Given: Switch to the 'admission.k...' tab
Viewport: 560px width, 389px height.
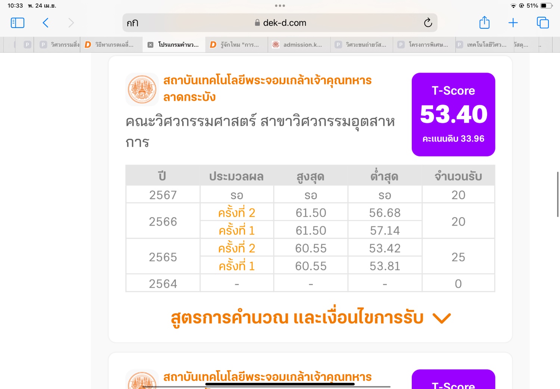Looking at the screenshot, I should tap(299, 45).
